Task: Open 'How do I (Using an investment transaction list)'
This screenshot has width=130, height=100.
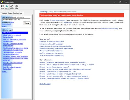Action: pos(13,45)
